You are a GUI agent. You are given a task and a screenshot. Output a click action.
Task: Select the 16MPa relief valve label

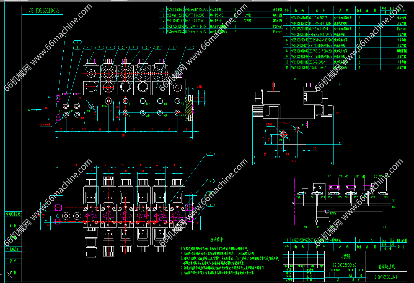pyautogui.click(x=333, y=213)
